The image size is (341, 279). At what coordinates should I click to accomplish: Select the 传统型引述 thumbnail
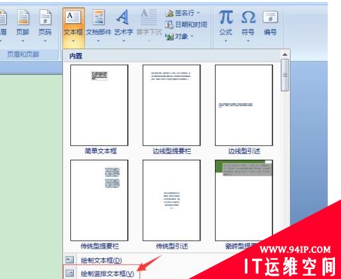click(172, 200)
